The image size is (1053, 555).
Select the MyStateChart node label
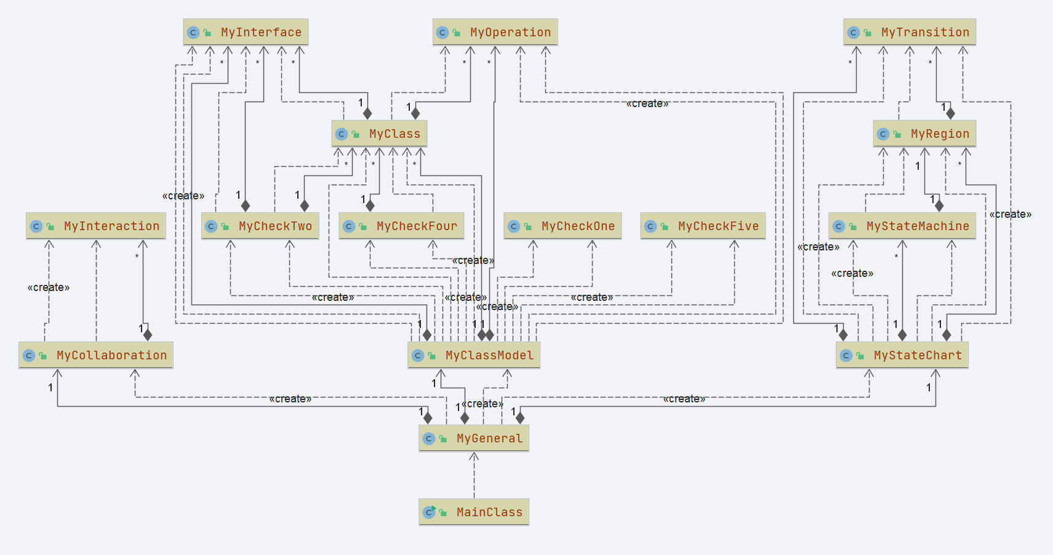[918, 356]
